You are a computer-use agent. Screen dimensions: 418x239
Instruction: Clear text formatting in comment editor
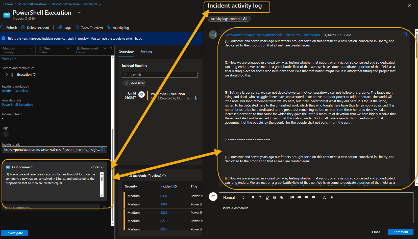pos(324,198)
